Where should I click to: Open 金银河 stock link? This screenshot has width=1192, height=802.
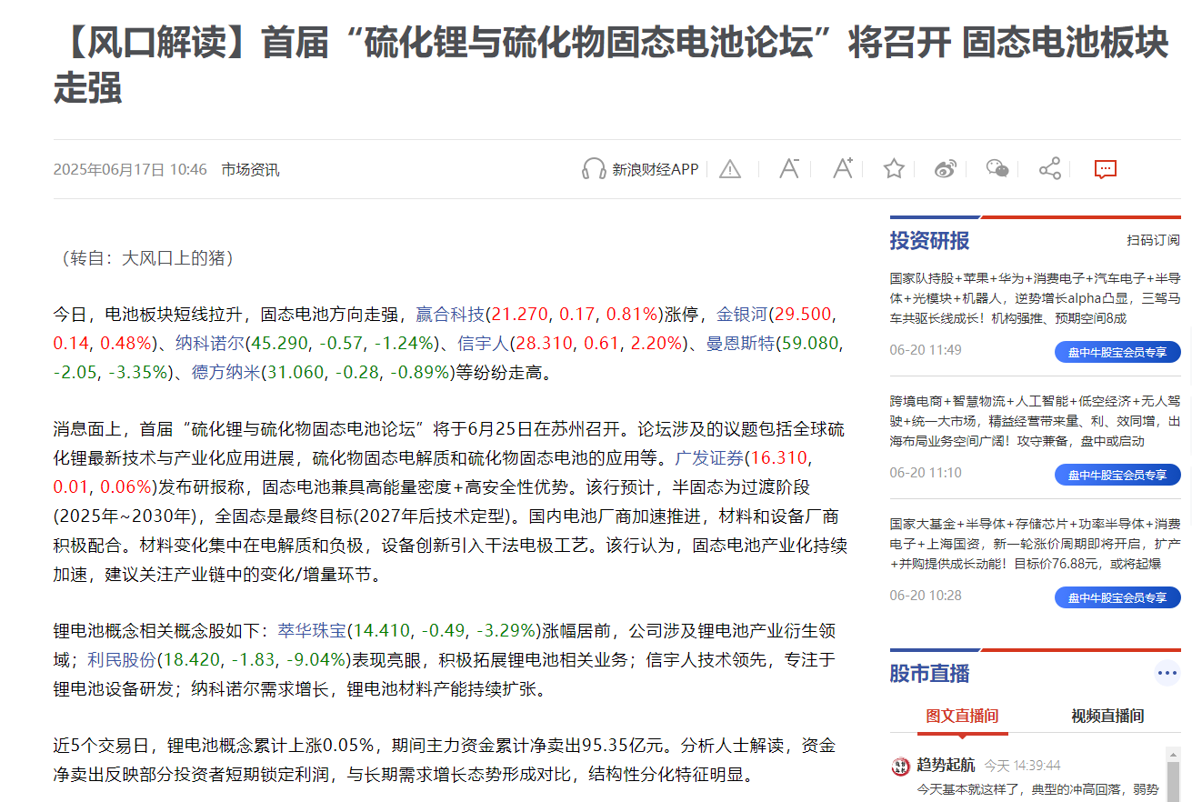pyautogui.click(x=742, y=315)
